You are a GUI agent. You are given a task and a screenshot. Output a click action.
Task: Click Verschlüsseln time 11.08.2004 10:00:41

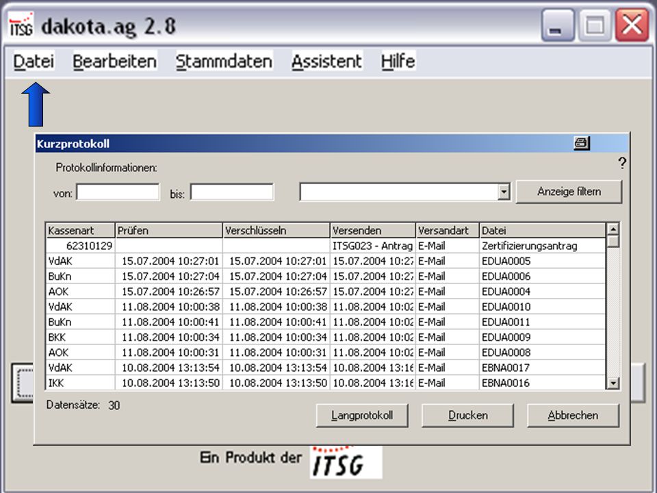point(276,322)
